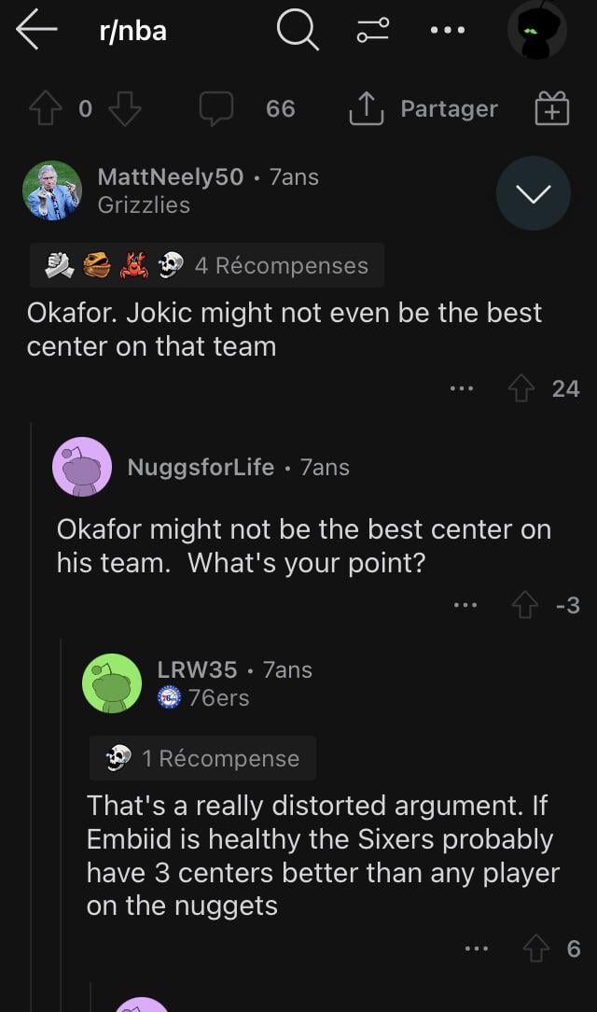Open the search magnifier icon
Screen dimensions: 597x1012
(297, 32)
